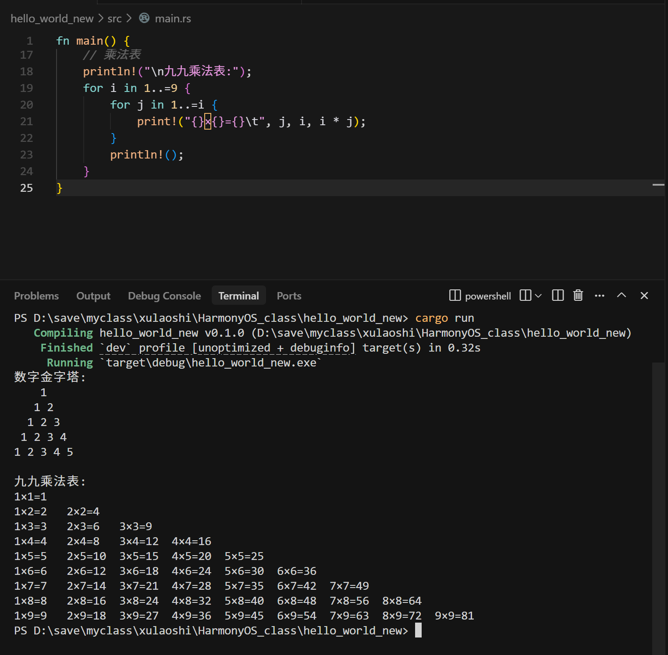The width and height of the screenshot is (668, 655).
Task: Click '数字金字塔:' heading in terminal
Action: (50, 377)
